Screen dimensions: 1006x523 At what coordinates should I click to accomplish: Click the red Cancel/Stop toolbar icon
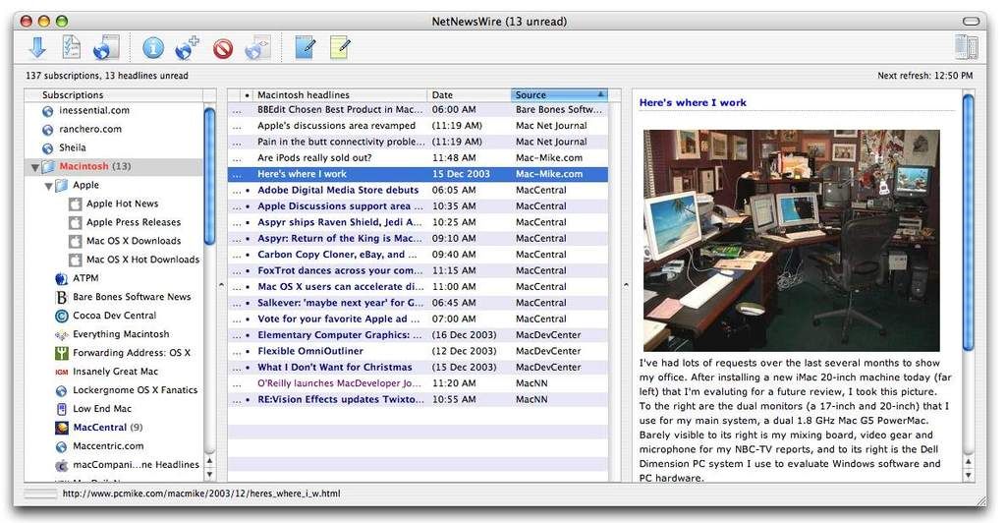(223, 49)
